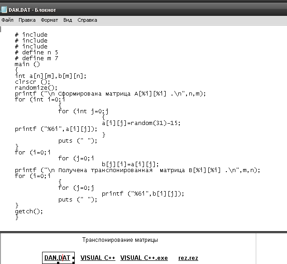Open the Файл menu
Viewport: 287px width, 264px height.
pos(8,20)
